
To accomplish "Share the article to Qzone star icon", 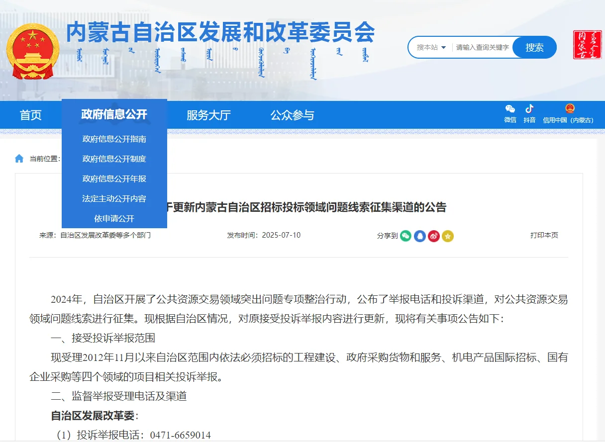I will pos(448,236).
